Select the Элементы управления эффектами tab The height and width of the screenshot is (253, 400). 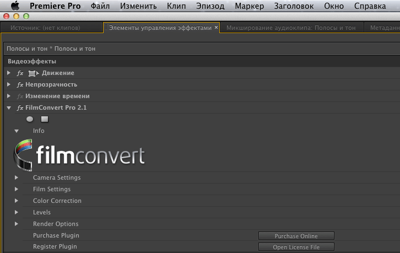(x=160, y=28)
